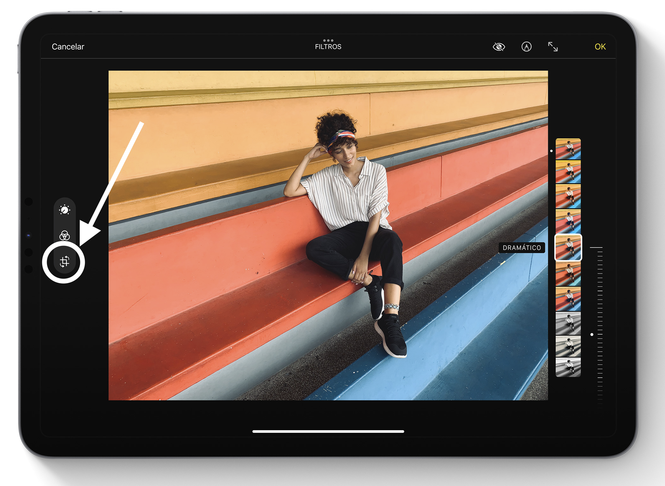This screenshot has height=486, width=665.
Task: Toggle the crossed-out eye preview icon
Action: 499,47
